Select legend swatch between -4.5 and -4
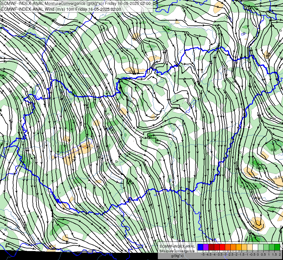Screen dimensions: 283x260 [211, 247]
